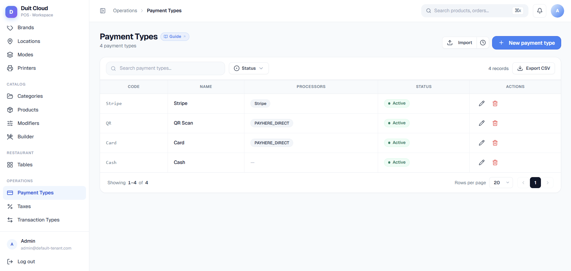Image resolution: width=571 pixels, height=271 pixels.
Task: Open Builder page
Action: (x=44, y=137)
